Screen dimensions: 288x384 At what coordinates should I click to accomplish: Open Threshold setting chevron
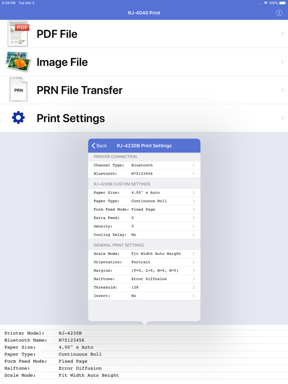tap(193, 287)
